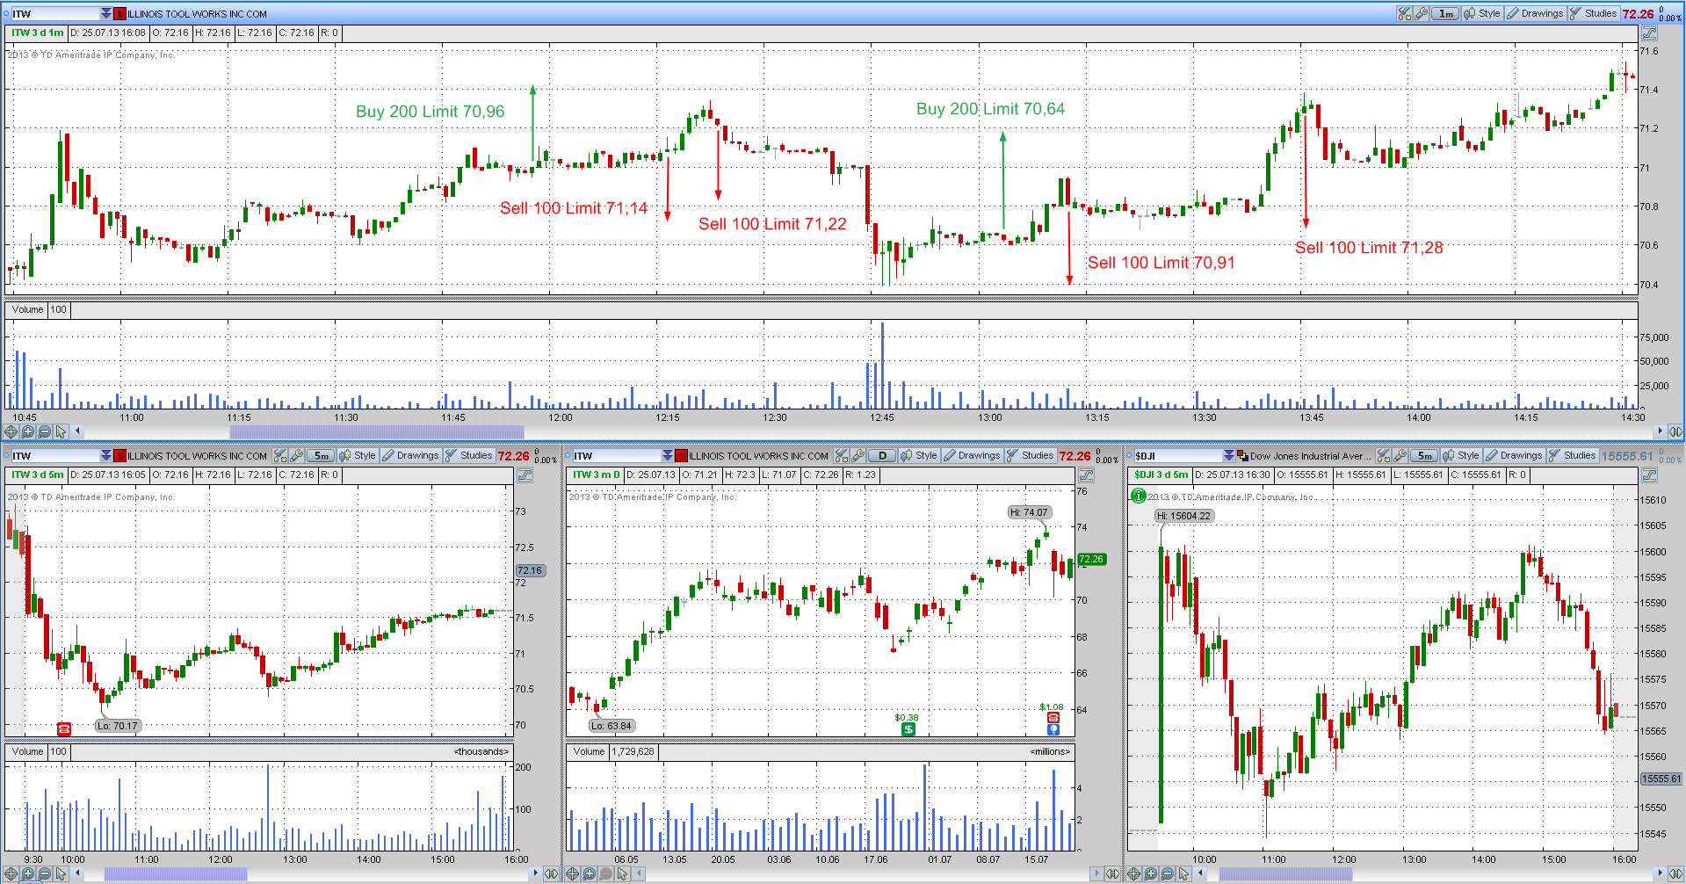Toggle symbol link dot on top ITW chart
Viewport: 1686px width, 884px height.
coord(6,13)
